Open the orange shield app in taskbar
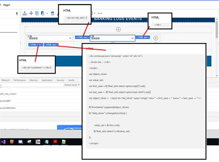The width and height of the screenshot is (219, 162). point(12,142)
